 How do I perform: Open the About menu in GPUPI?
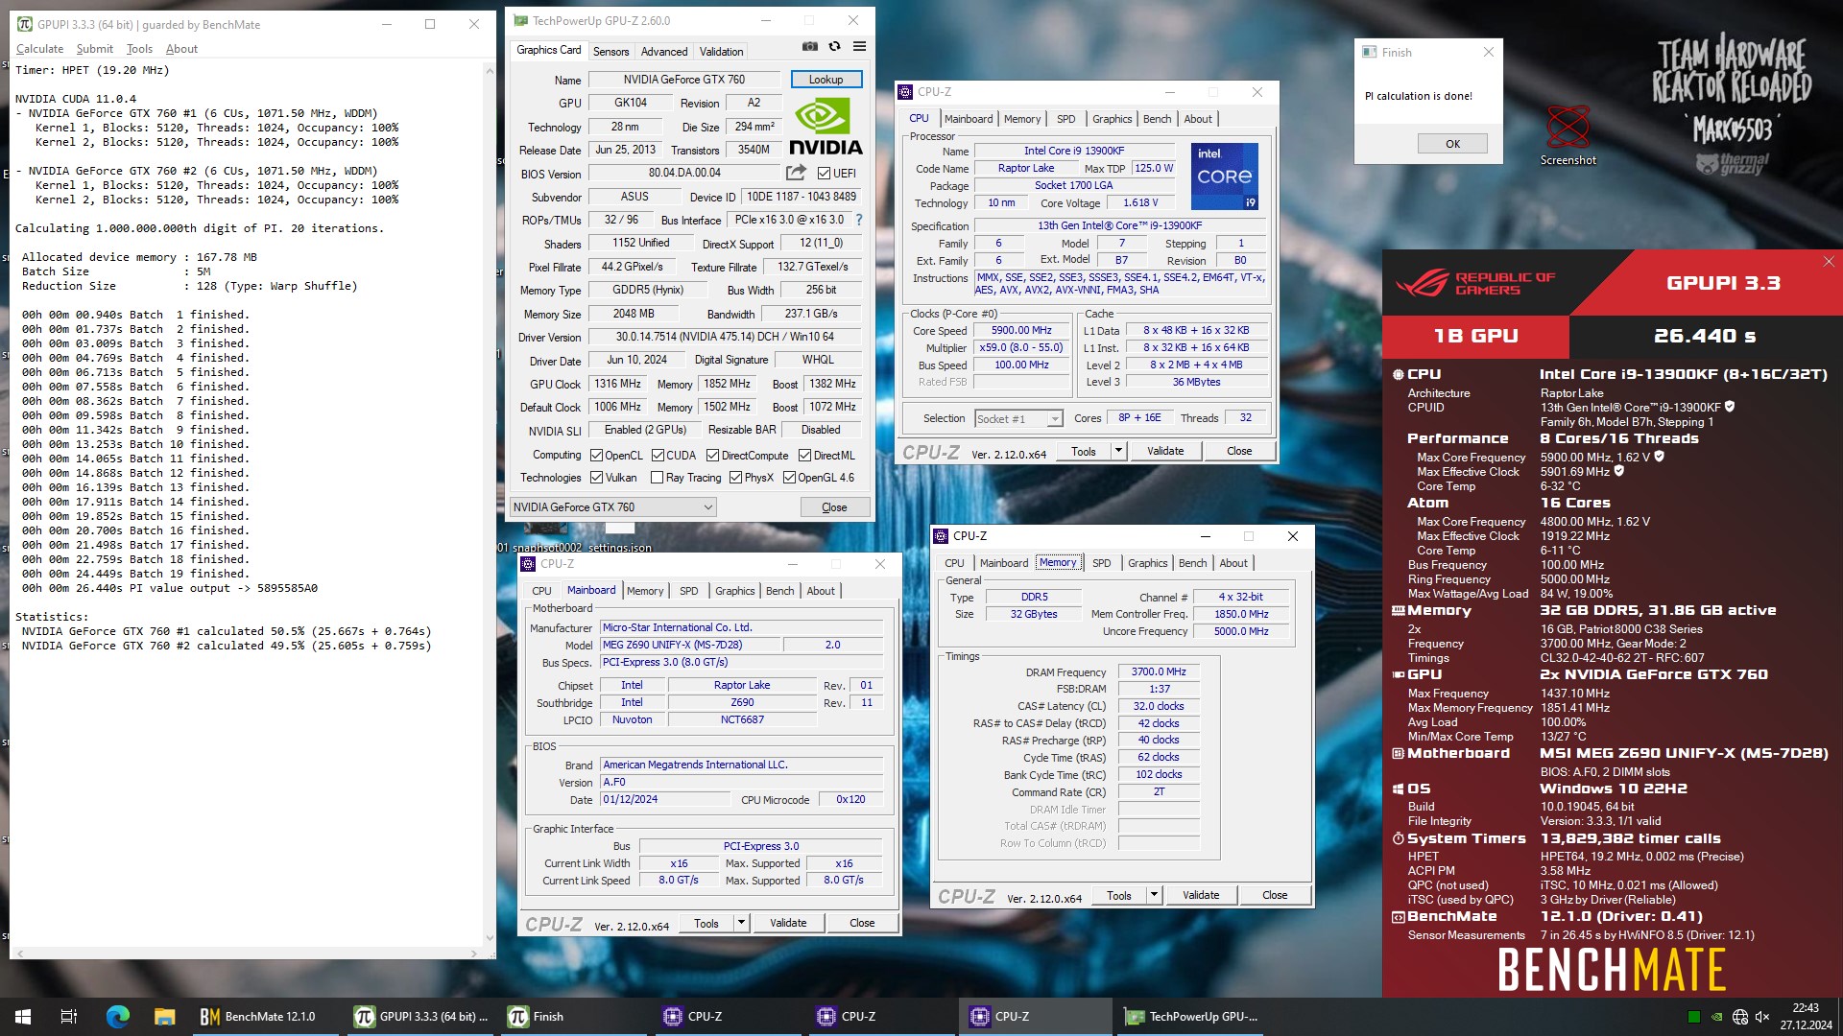coord(181,49)
